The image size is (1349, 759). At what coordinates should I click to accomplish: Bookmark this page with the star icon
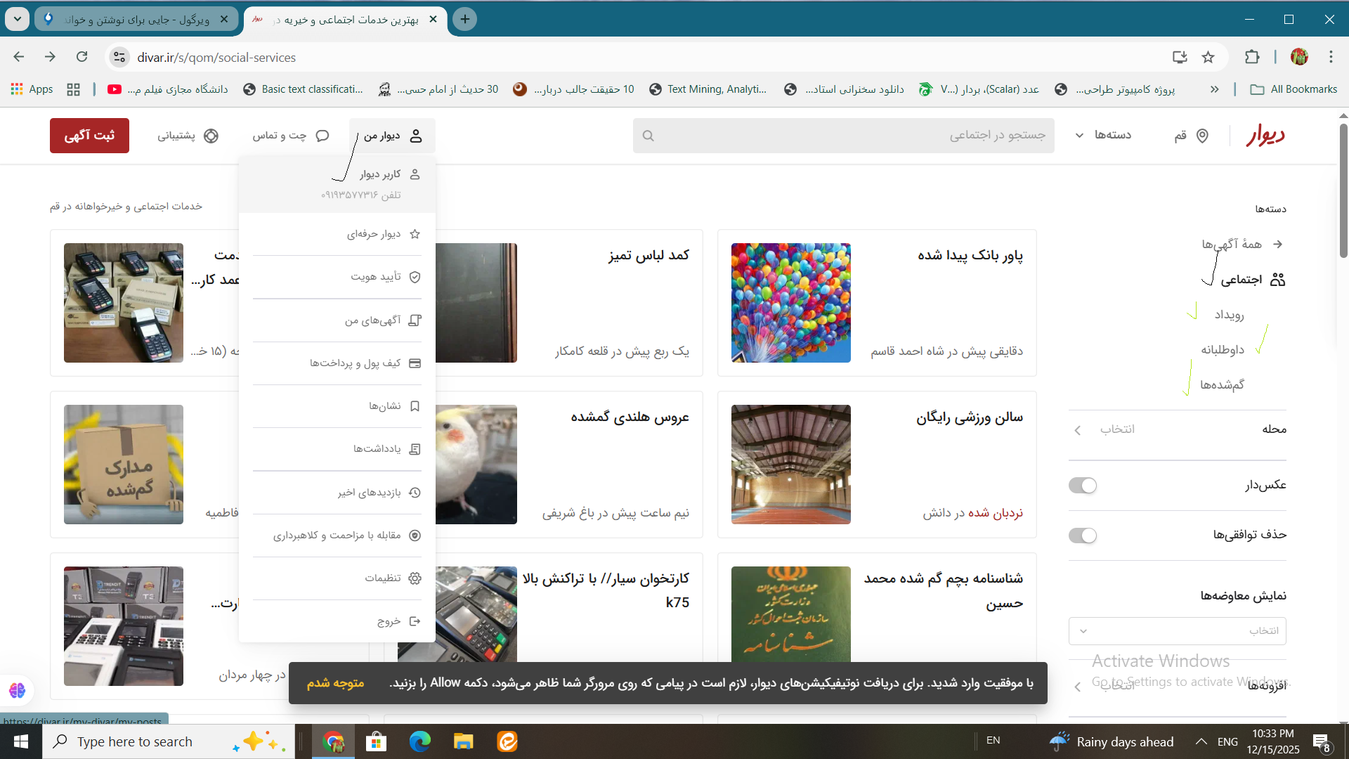1208,58
